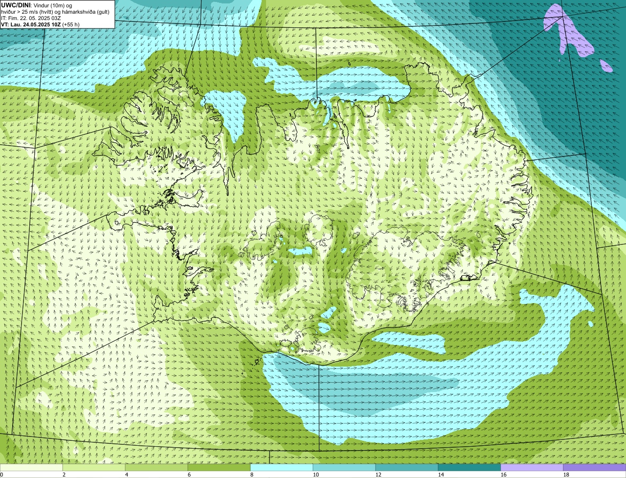This screenshot has height=478, width=626.
Task: Select the scale label "8" under the color bar
Action: [x=252, y=475]
